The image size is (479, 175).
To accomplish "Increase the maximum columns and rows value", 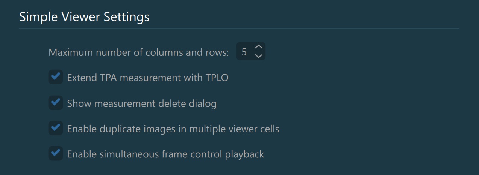I will coord(258,47).
